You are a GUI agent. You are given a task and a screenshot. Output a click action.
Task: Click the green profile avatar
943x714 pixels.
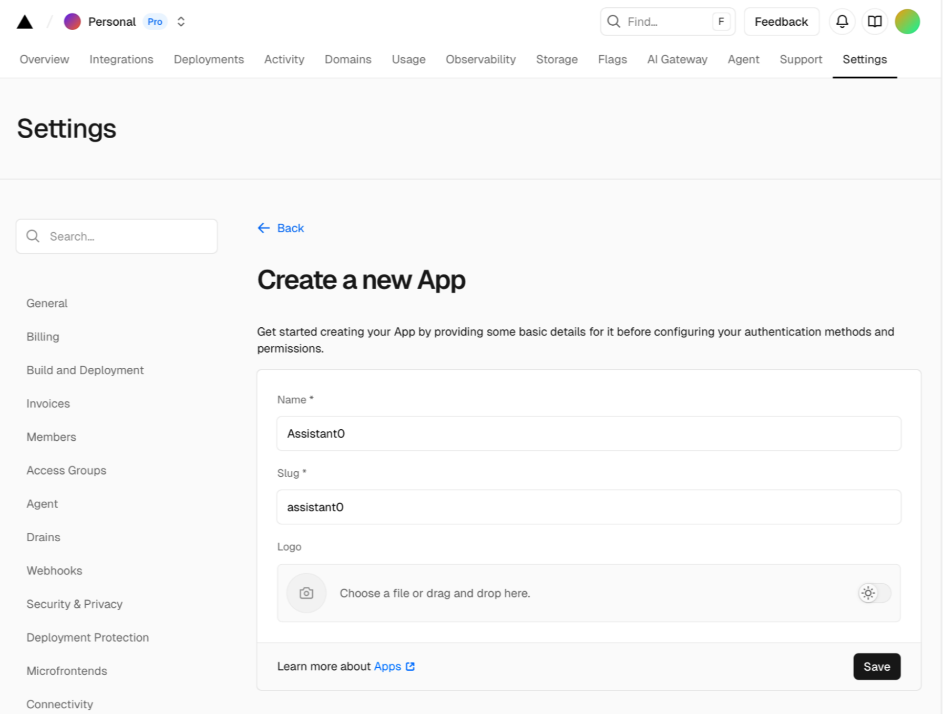907,22
